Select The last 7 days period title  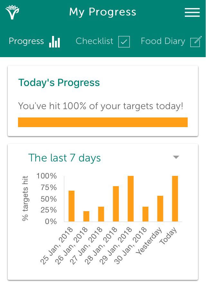coord(64,158)
